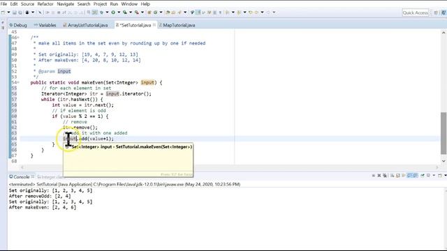This screenshot has height=251, width=447.
Task: Click the Search flashlight toolbar icon
Action: click(x=179, y=13)
